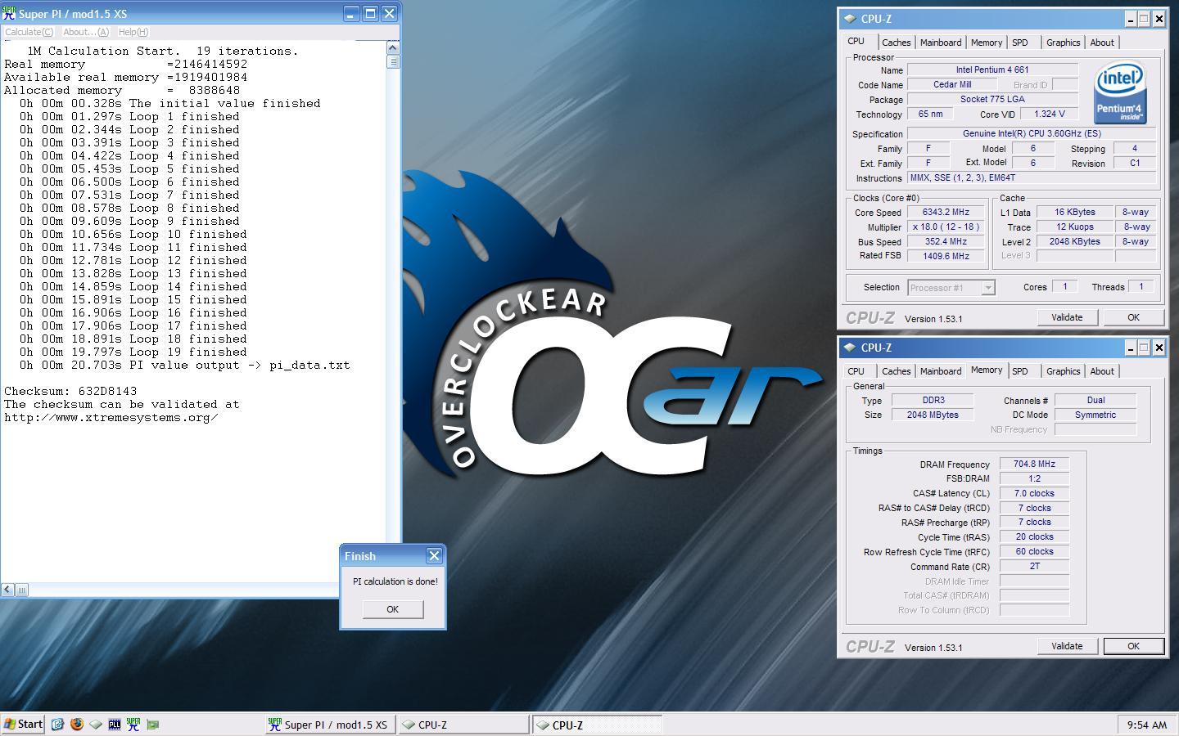
Task: Select the Mainboard tab in the bottom CPU-Z window
Action: [x=941, y=371]
